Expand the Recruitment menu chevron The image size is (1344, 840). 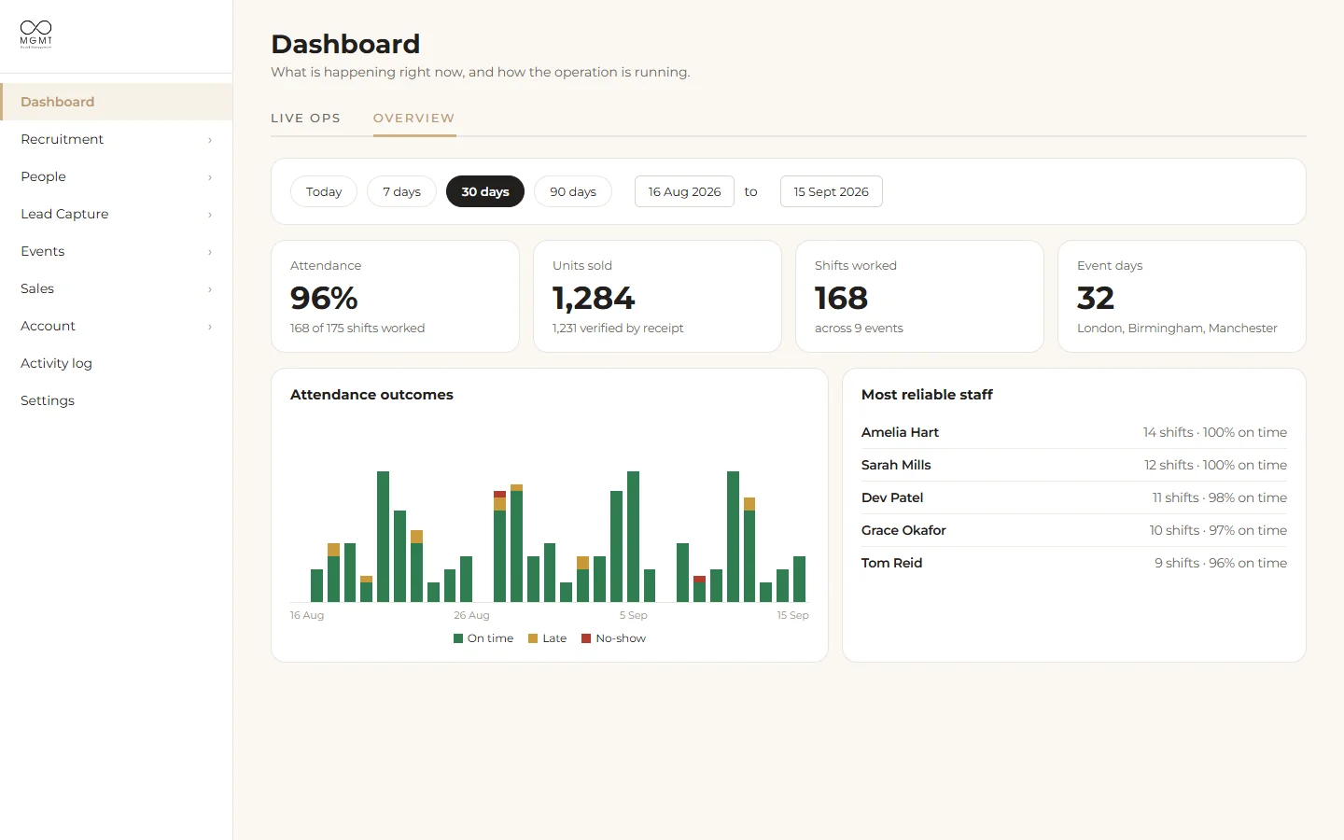pyautogui.click(x=210, y=140)
